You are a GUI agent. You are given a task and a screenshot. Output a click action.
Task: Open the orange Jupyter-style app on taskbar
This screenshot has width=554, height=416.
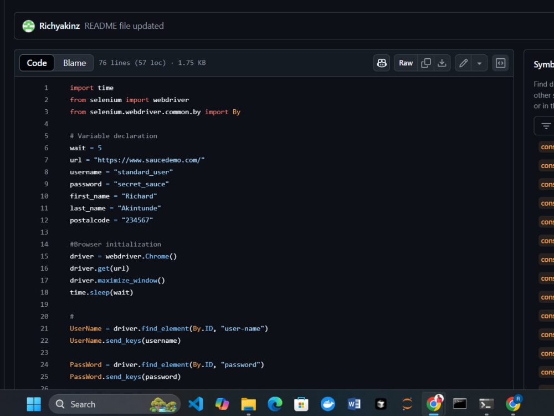click(407, 404)
